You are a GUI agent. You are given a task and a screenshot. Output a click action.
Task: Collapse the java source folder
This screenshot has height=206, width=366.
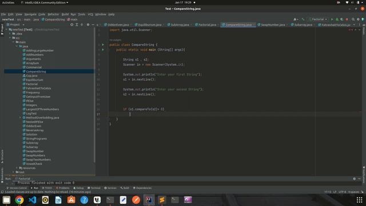17,46
